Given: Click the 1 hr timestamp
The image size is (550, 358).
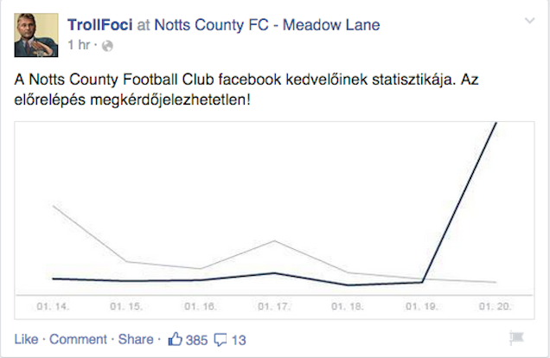Looking at the screenshot, I should (79, 44).
